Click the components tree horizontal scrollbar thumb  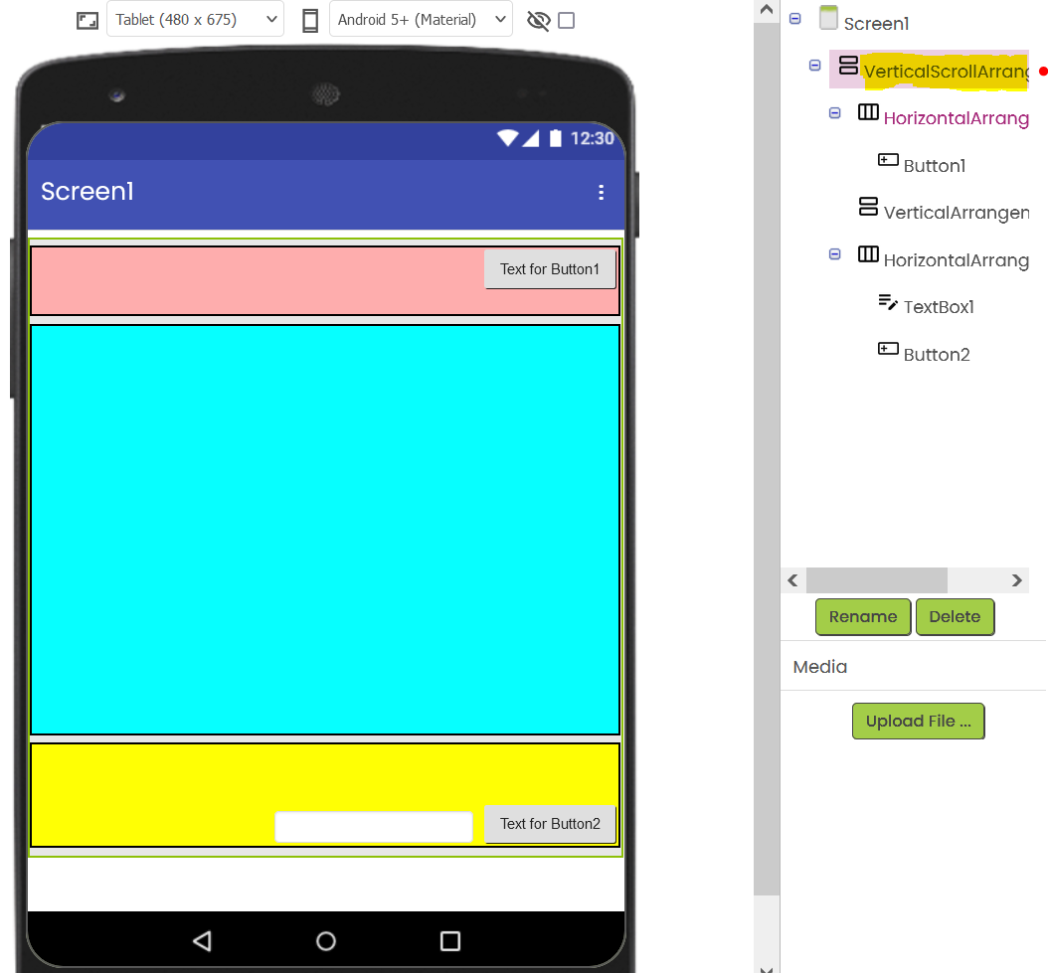coord(876,580)
